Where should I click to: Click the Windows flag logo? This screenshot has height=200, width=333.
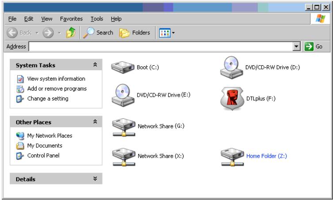[x=320, y=19]
